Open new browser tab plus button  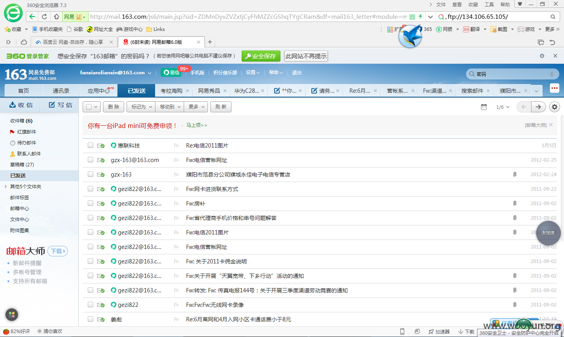click(210, 42)
